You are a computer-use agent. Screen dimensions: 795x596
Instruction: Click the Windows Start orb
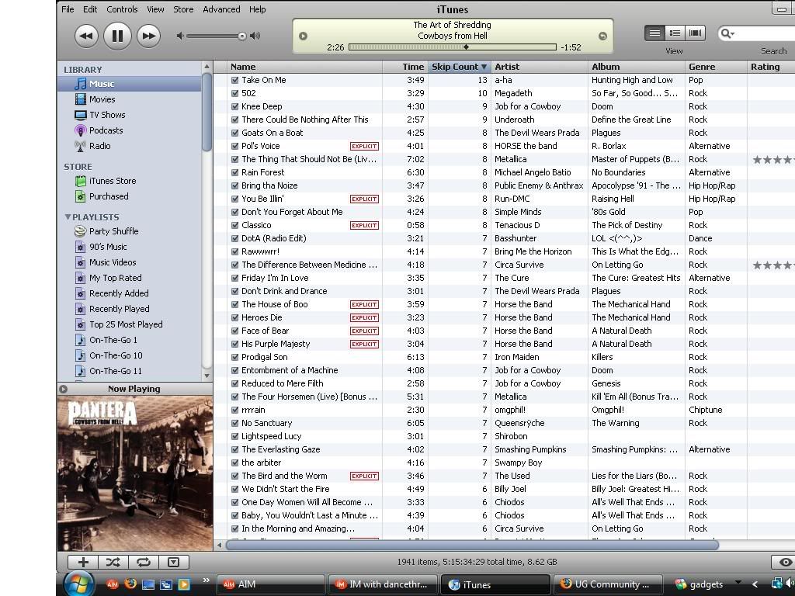tap(78, 584)
